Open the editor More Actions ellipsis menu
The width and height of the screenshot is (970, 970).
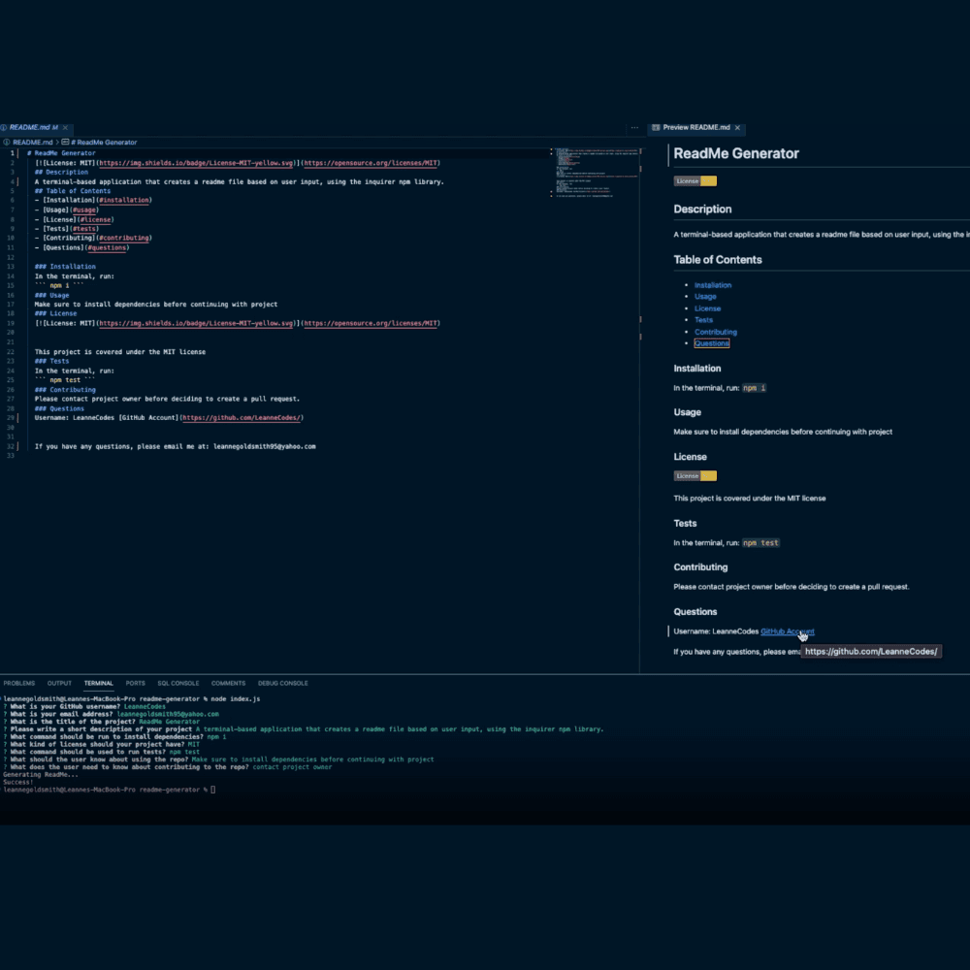634,127
